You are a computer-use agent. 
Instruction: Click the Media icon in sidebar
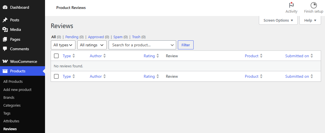5,29
